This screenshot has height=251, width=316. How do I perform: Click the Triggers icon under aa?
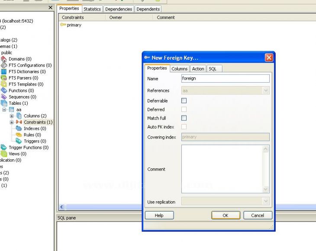pyautogui.click(x=19, y=141)
